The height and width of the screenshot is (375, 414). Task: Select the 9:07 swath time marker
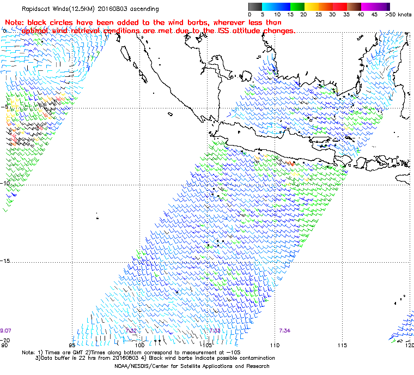[x=5, y=331]
